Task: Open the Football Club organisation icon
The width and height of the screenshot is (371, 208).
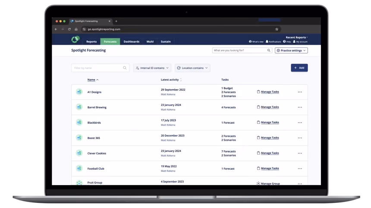Action: 79,168
